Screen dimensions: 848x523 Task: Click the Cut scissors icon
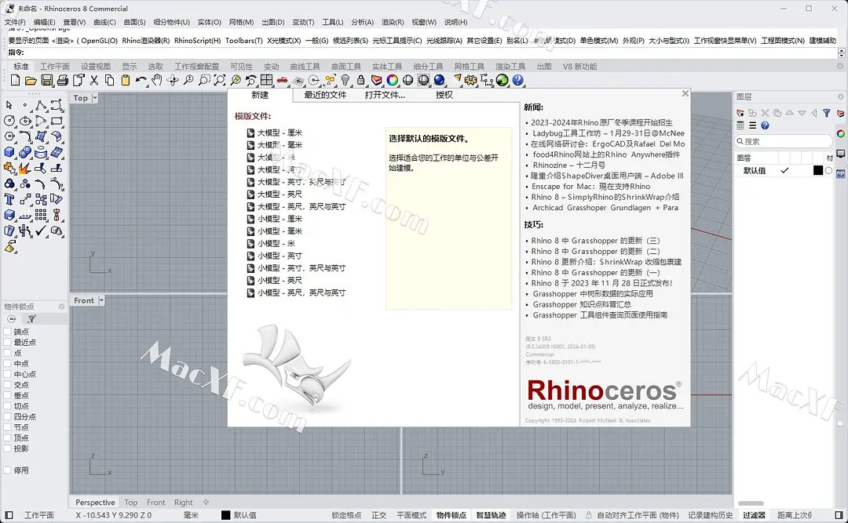click(94, 81)
